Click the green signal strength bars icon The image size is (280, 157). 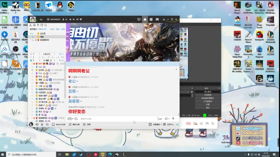coord(177,125)
